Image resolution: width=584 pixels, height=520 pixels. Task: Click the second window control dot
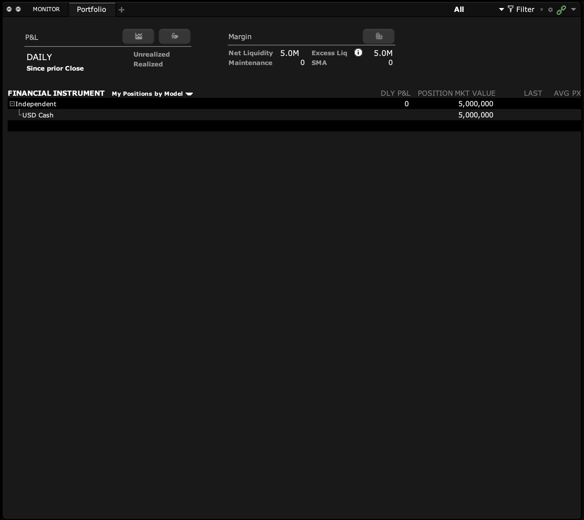18,9
